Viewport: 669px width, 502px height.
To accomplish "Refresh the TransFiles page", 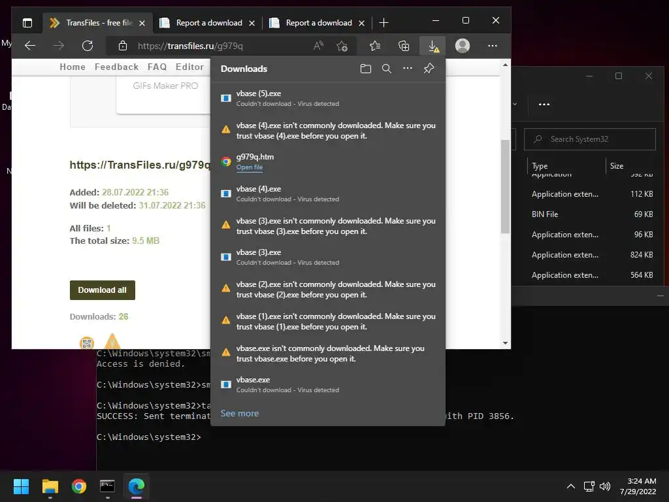I will (88, 46).
